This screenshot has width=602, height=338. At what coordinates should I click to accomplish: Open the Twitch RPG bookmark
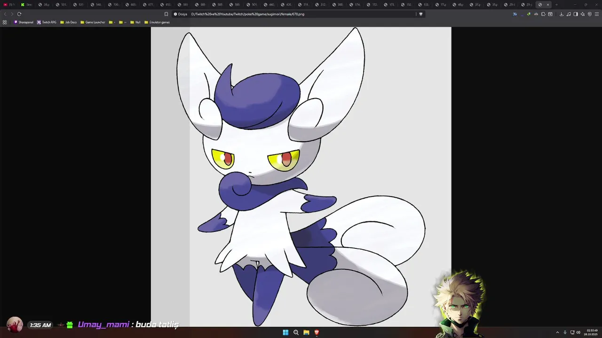click(x=47, y=22)
